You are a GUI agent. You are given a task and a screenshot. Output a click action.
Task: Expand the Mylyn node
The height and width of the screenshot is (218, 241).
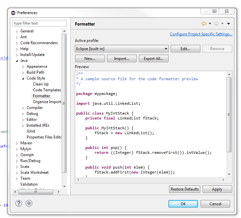(x=17, y=149)
